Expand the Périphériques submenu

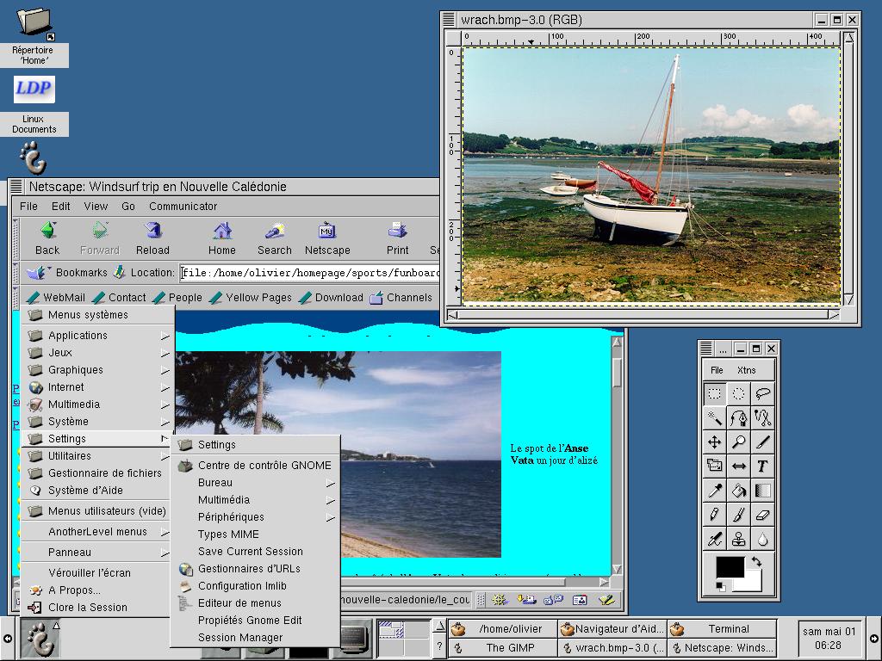[x=256, y=517]
